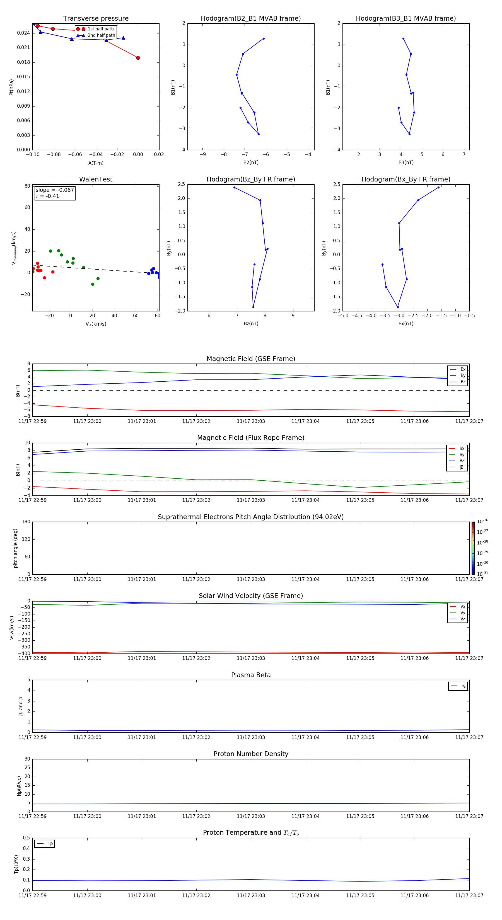The width and height of the screenshot is (502, 920).
Task: Click the "Solar Wind Velocity (GSE Frame)" title
Action: [x=251, y=596]
